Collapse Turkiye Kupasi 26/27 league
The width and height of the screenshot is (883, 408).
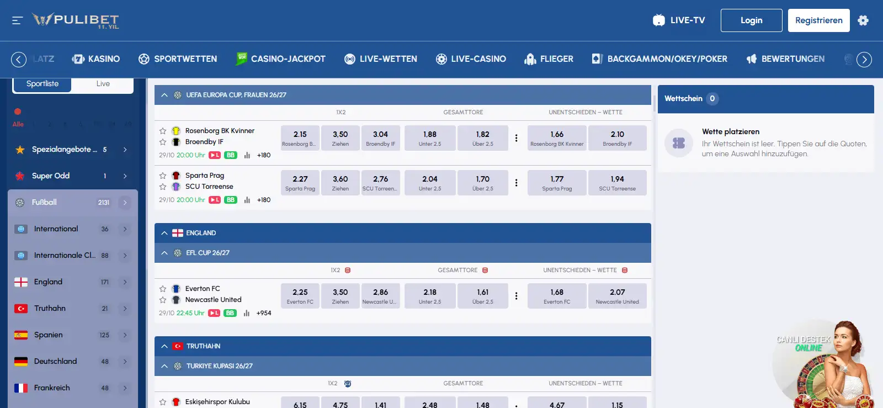[164, 366]
